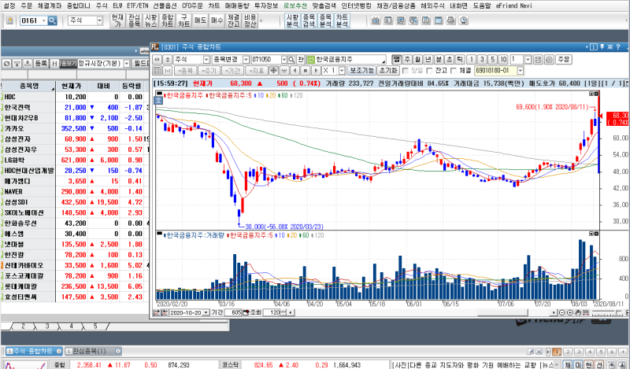This screenshot has height=369, width=630.
Task: Open the 설정 menu
Action: coord(9,6)
